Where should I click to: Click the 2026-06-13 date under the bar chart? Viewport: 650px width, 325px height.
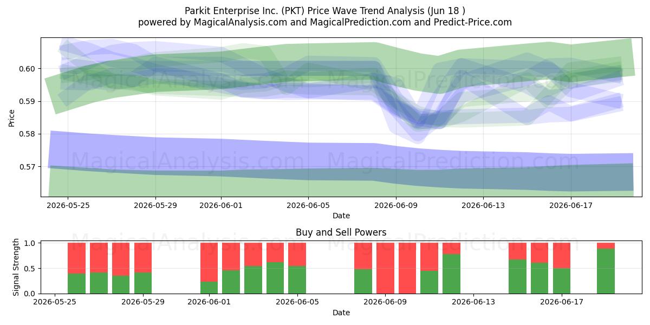click(x=473, y=302)
